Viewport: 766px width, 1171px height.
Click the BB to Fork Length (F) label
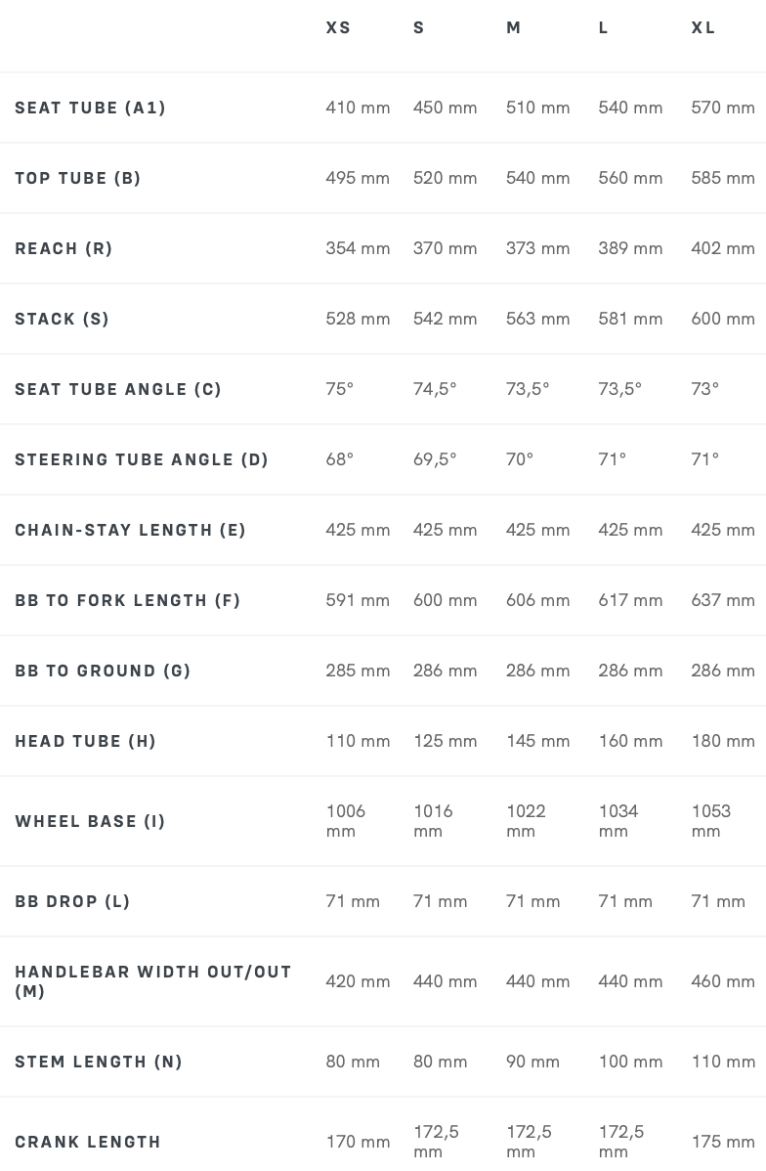point(128,600)
